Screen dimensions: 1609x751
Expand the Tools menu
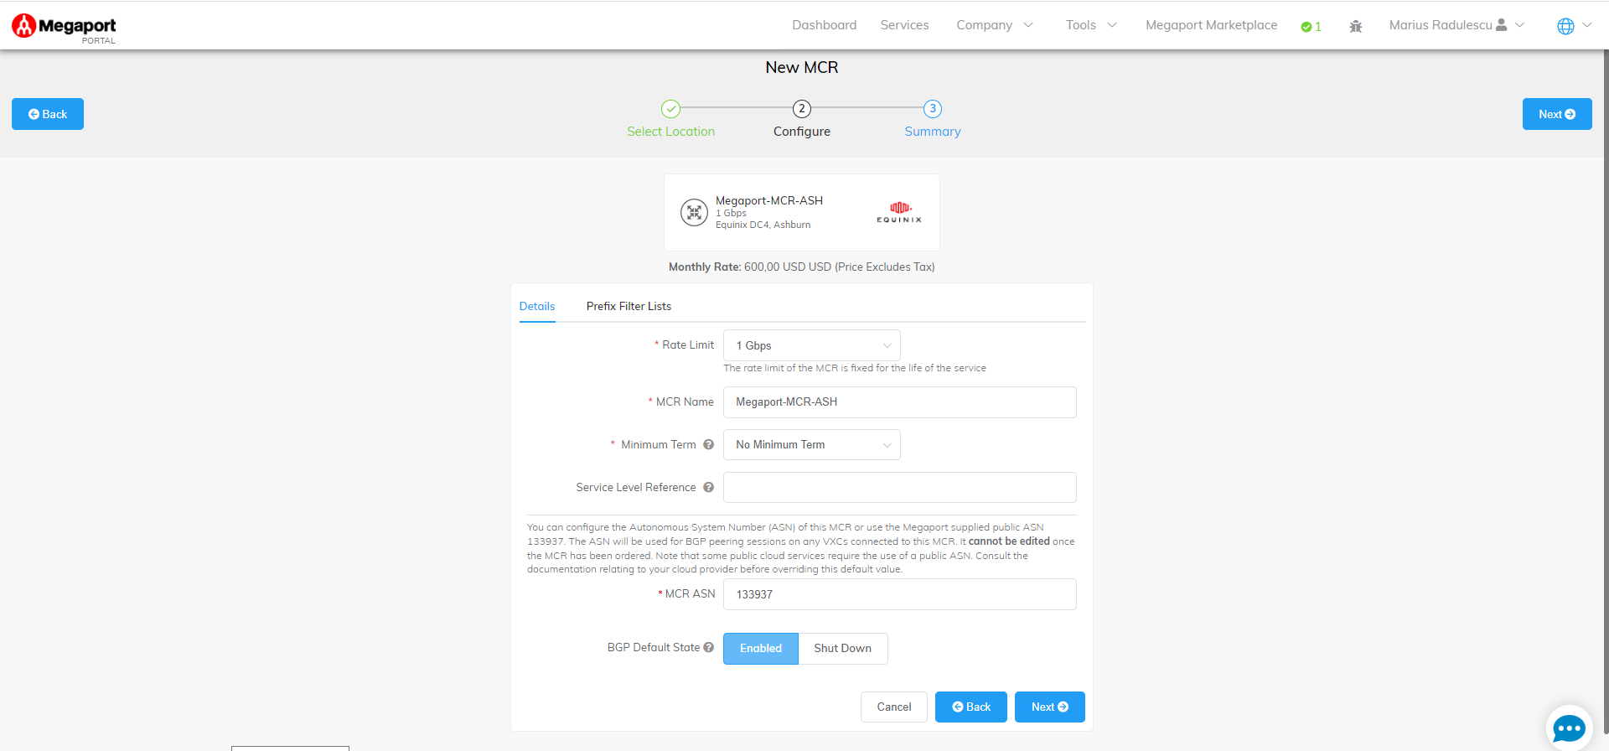point(1091,25)
